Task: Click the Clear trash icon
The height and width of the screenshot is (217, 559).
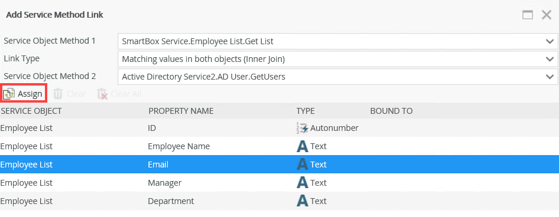Action: (x=58, y=94)
